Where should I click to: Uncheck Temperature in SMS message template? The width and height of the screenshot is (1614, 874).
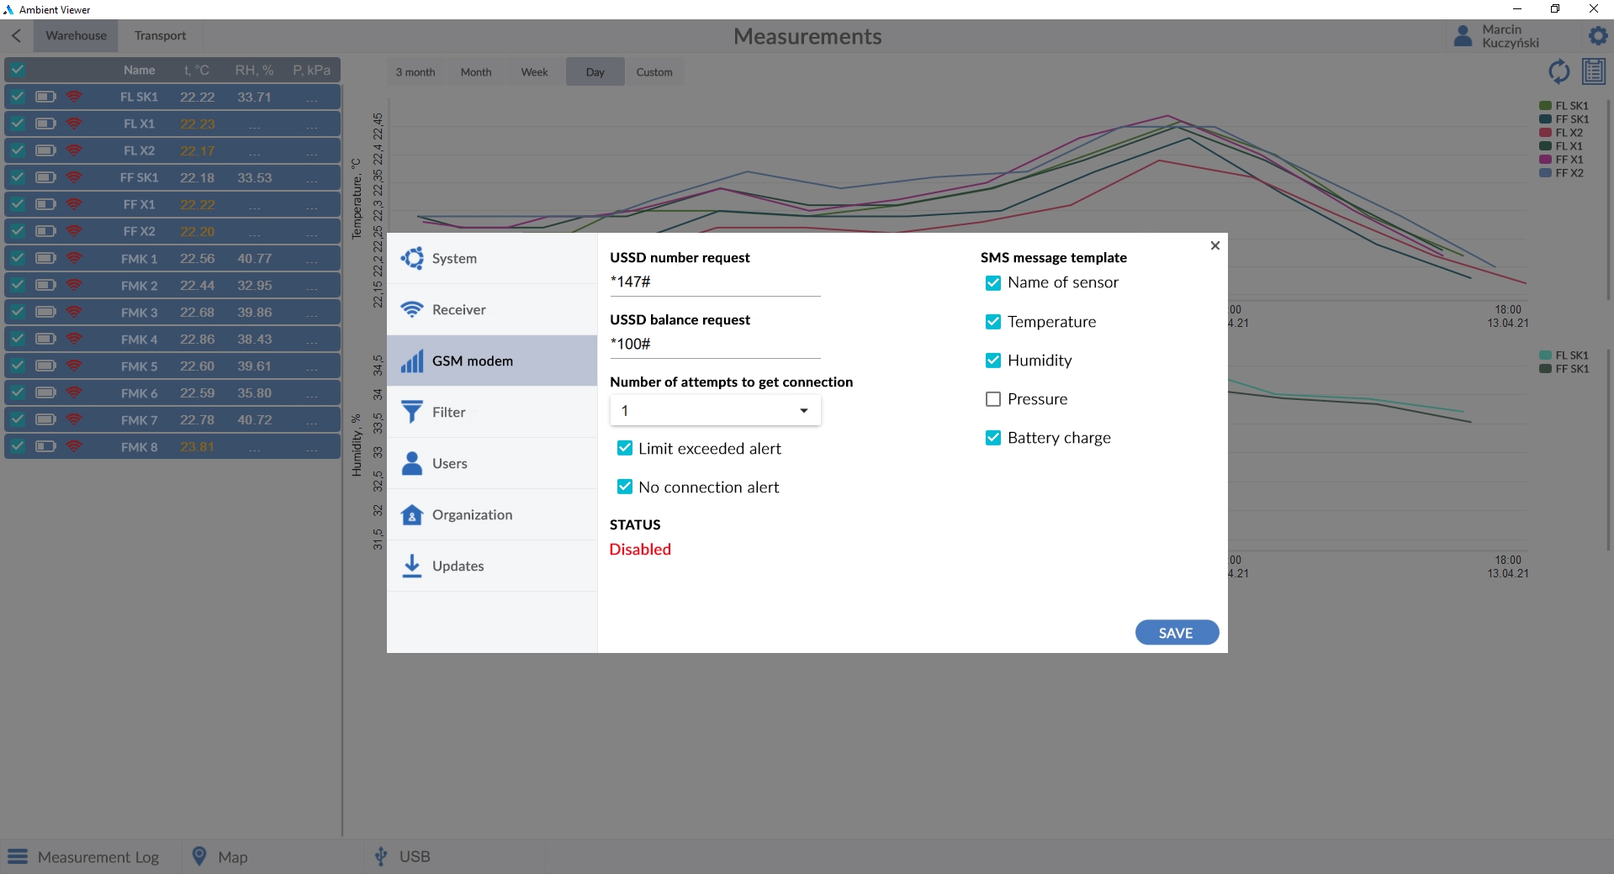point(993,321)
